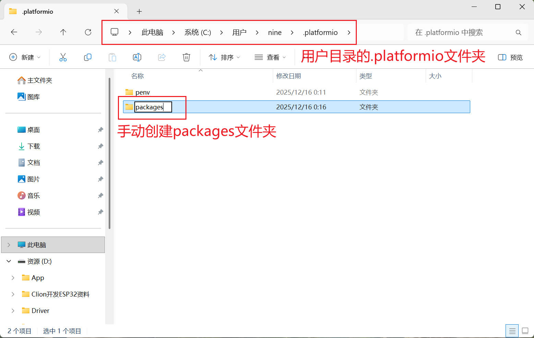
Task: Open chevron after nine in address bar
Action: pos(292,33)
